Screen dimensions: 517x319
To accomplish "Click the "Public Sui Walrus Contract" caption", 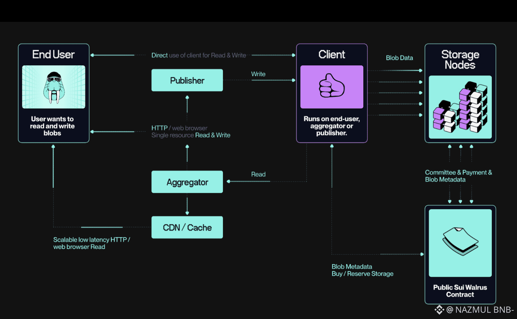I will coord(460,291).
